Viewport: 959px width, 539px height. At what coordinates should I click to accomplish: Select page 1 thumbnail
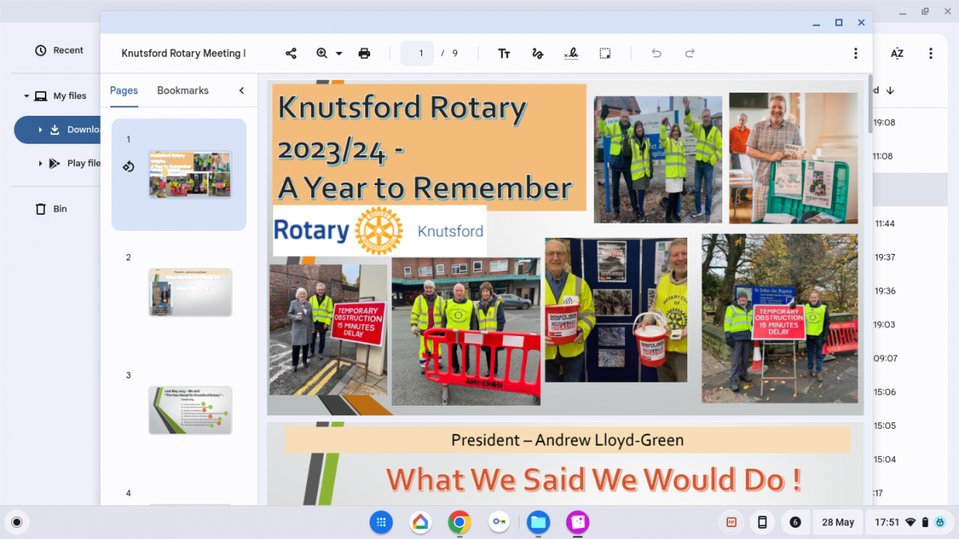coord(190,174)
